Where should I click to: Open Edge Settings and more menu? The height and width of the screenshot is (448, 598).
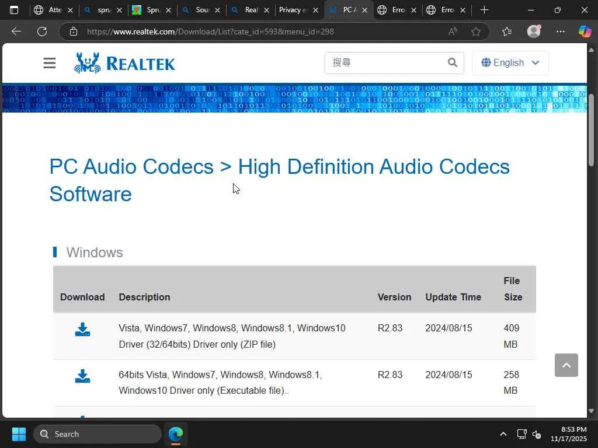[560, 32]
